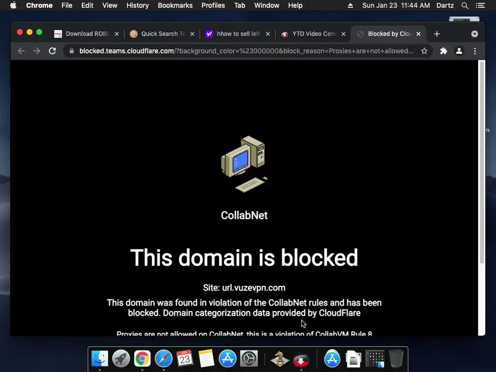Viewport: 496px width, 372px height.
Task: Open the Bookmarks menu
Action: click(175, 5)
